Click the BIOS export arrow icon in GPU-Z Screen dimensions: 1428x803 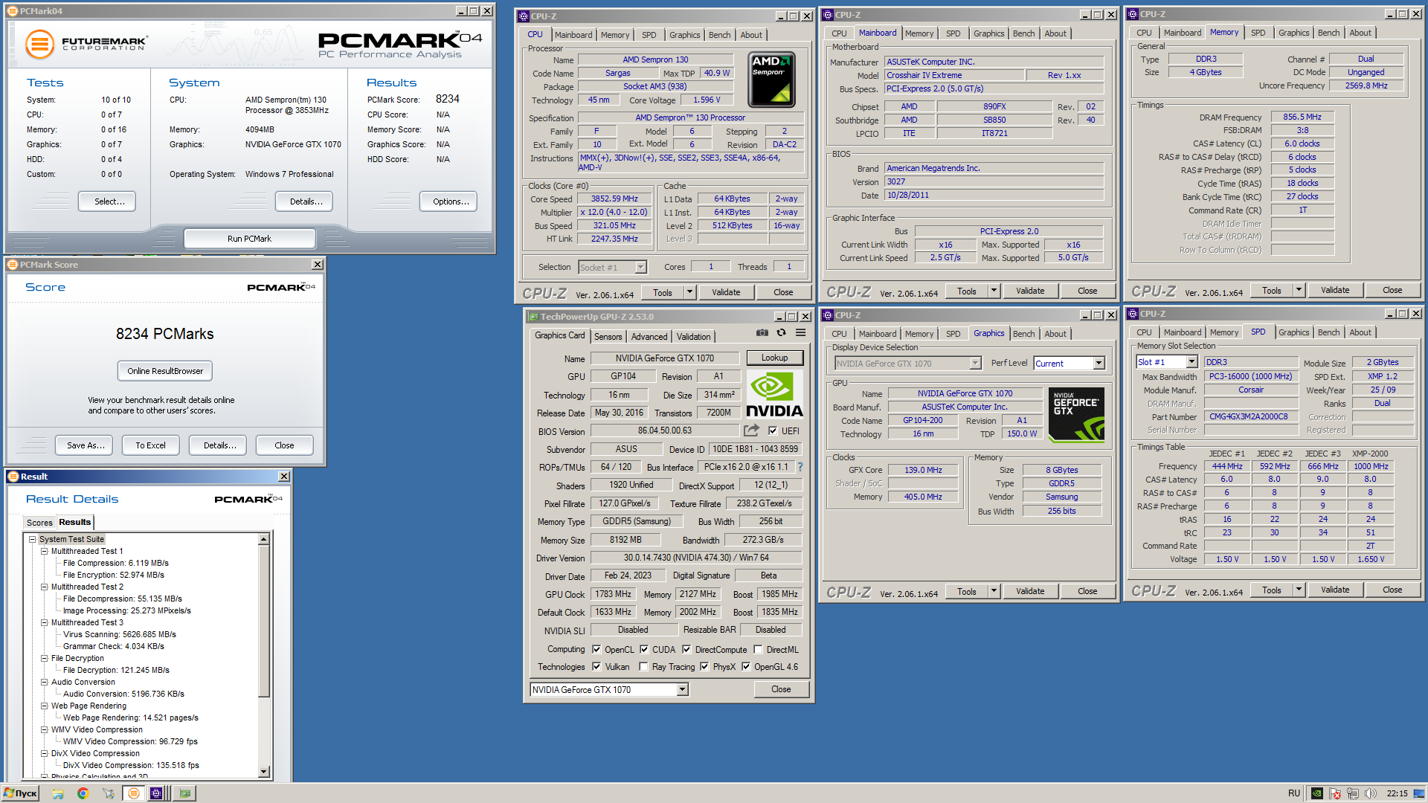click(751, 430)
